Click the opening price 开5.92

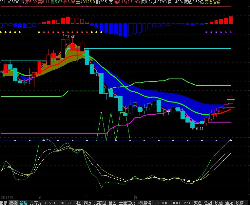[31, 2]
